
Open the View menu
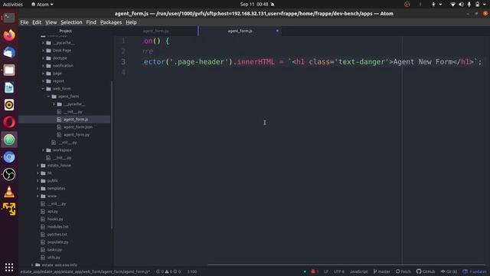pyautogui.click(x=51, y=22)
